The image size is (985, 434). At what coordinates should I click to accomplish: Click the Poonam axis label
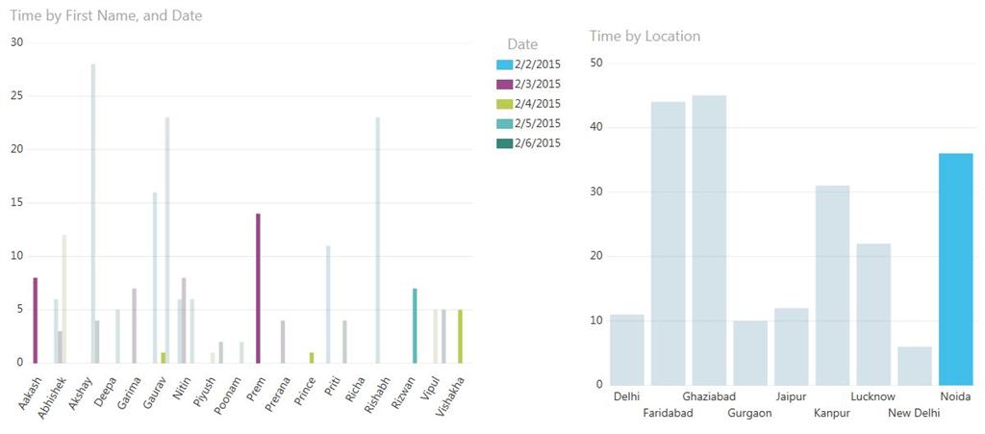tap(226, 396)
